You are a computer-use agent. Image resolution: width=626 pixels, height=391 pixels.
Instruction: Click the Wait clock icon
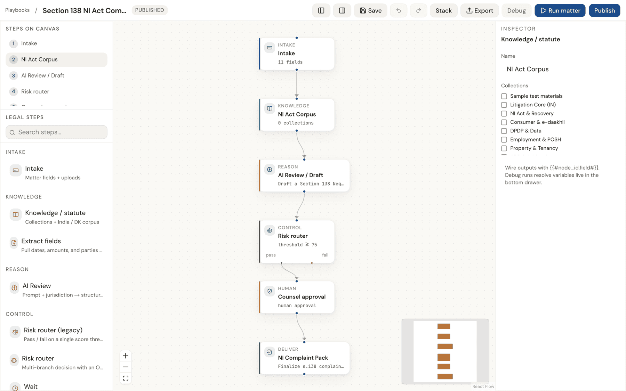click(15, 388)
